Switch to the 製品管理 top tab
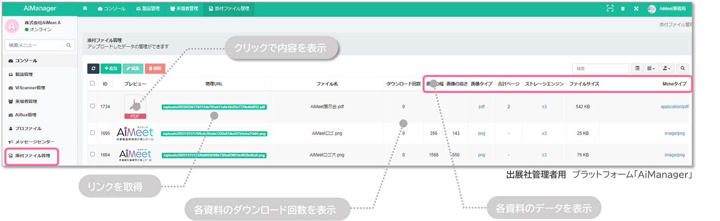Viewport: 720px width, 221px height. click(148, 9)
